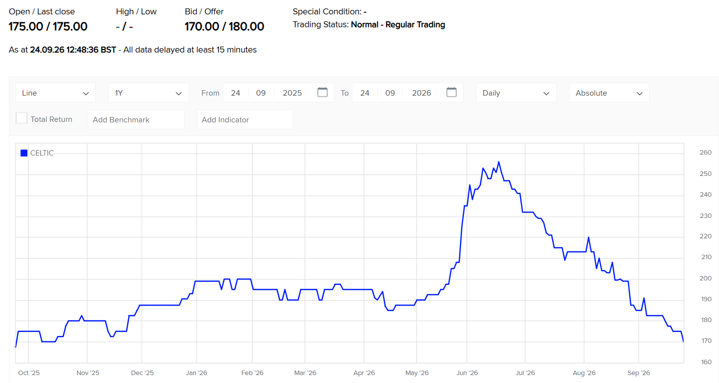Open the Daily interval dropdown
This screenshot has width=719, height=383.
pos(516,93)
